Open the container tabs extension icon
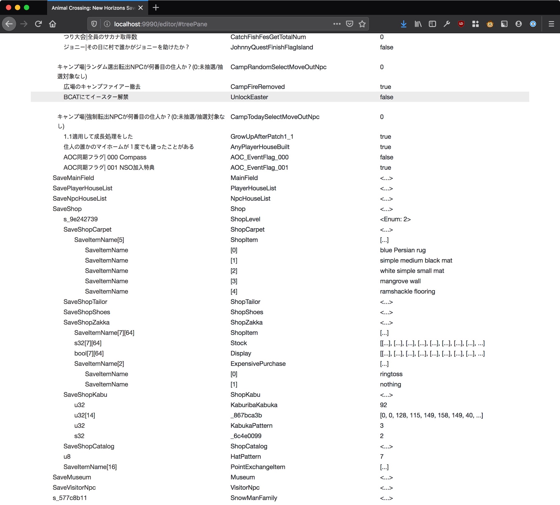This screenshot has width=560, height=505. [504, 24]
